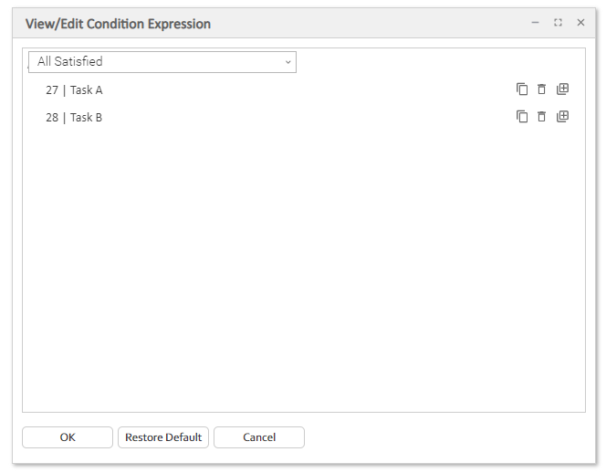The width and height of the screenshot is (606, 473).
Task: Copy the Task A condition
Action: (522, 89)
